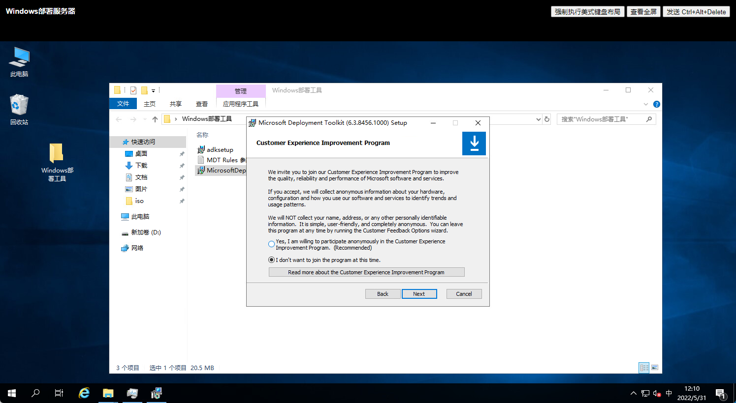Open Explorer help question mark icon
The height and width of the screenshot is (403, 736).
(656, 104)
